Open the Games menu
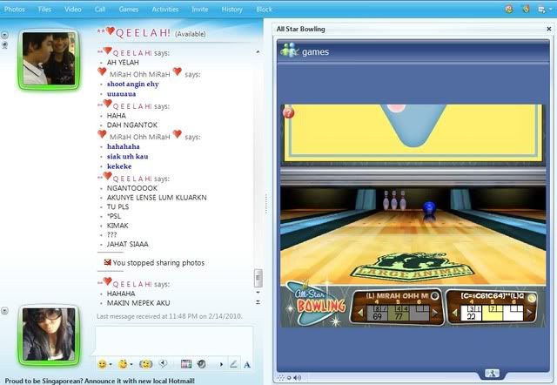The image size is (557, 385). pos(129,10)
